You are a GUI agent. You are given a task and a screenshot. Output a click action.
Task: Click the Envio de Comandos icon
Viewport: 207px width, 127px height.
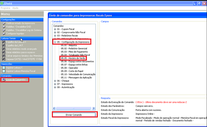[3, 80]
